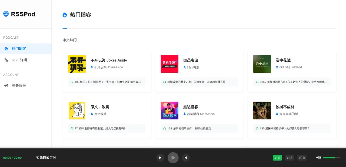This screenshot has width=346, height=167.
Task: Click the login arrow icon in sidebar
Action: pyautogui.click(x=6, y=86)
